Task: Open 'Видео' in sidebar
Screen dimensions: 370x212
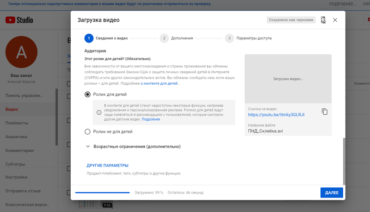Action: point(12,109)
